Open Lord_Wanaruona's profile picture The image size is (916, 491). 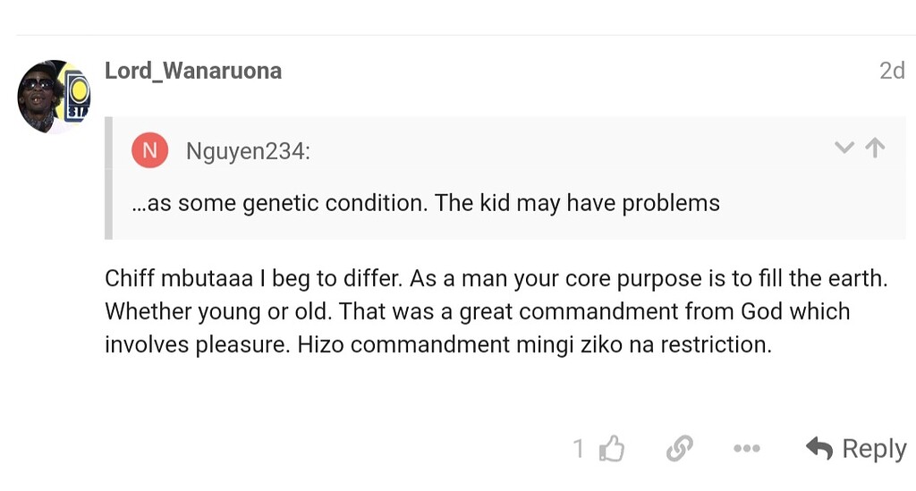click(x=53, y=97)
